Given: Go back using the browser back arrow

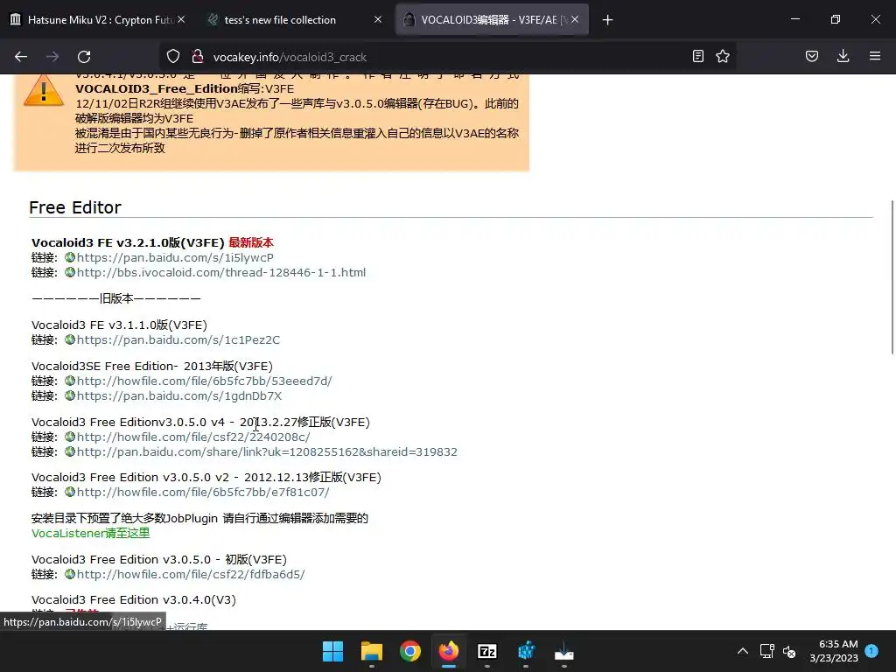Looking at the screenshot, I should 21,57.
